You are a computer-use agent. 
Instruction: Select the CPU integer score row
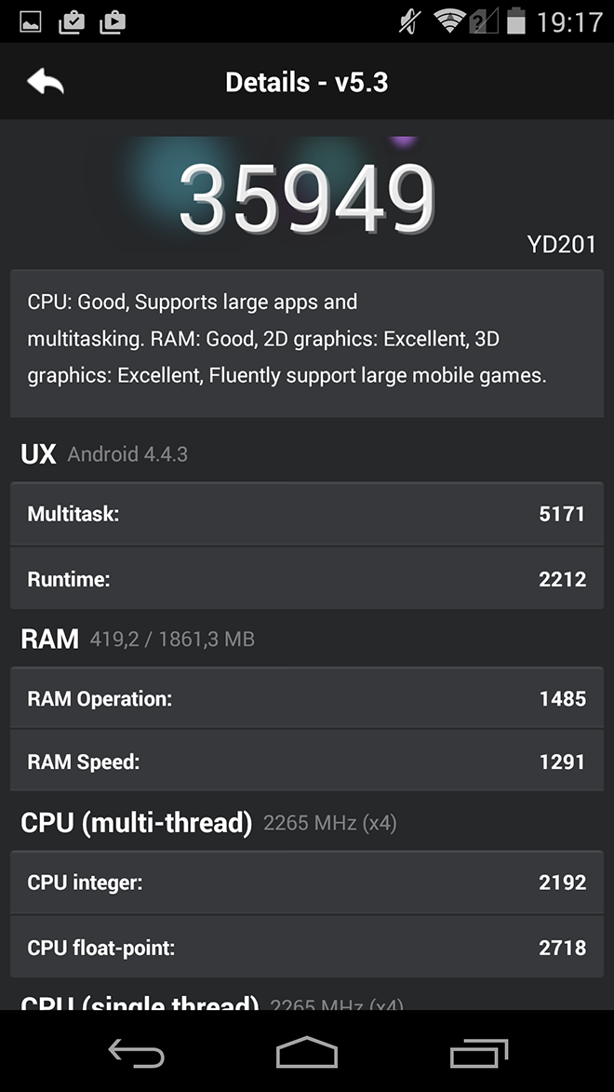pos(306,883)
